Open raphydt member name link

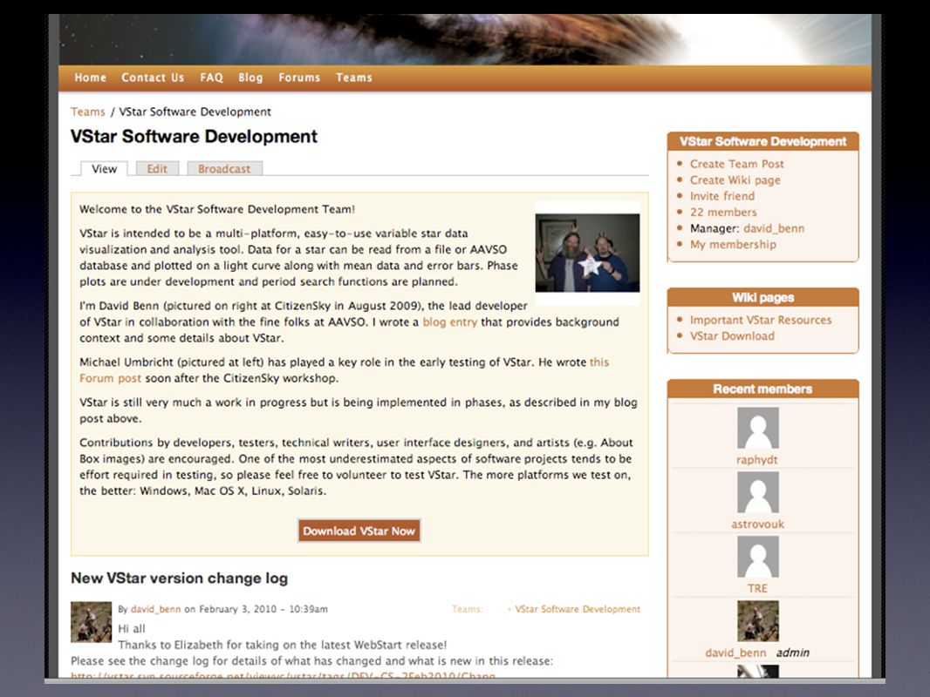(756, 459)
